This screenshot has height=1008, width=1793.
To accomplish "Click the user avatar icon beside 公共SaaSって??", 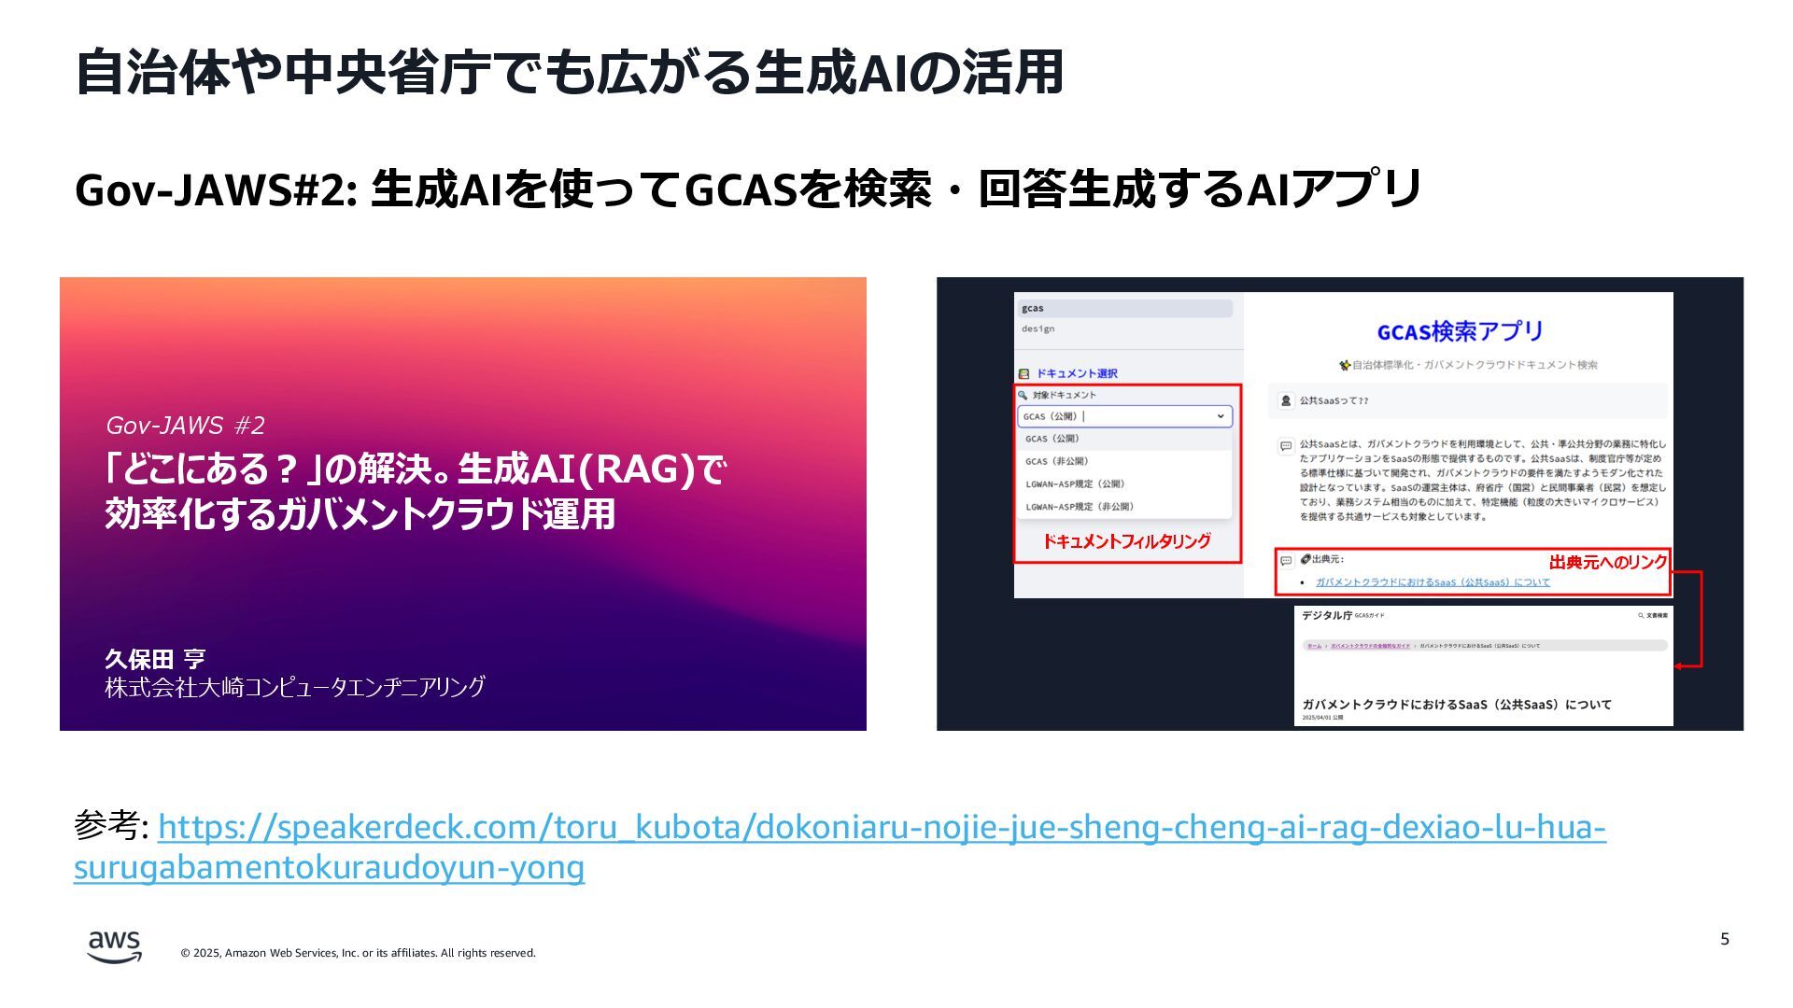I will click(x=1286, y=400).
